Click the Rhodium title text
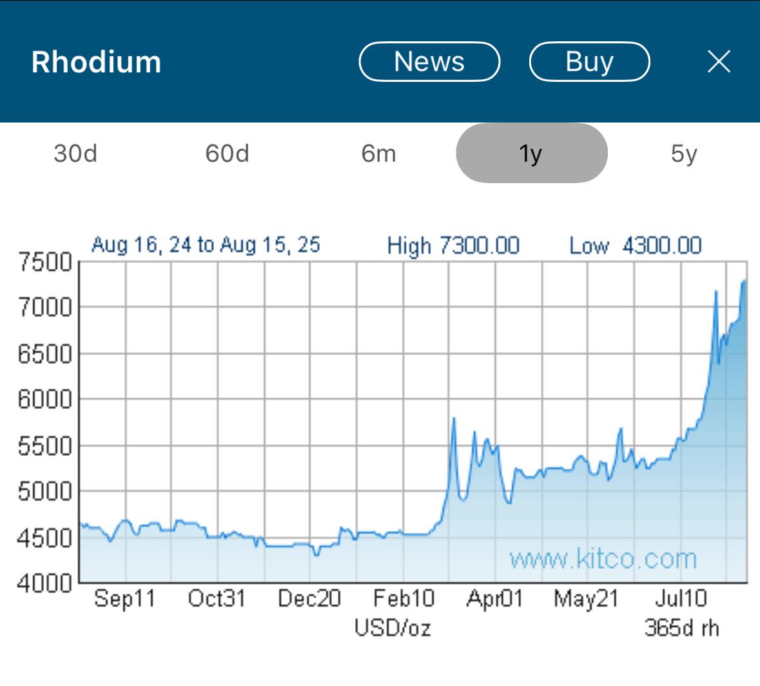The width and height of the screenshot is (760, 686). coord(96,62)
